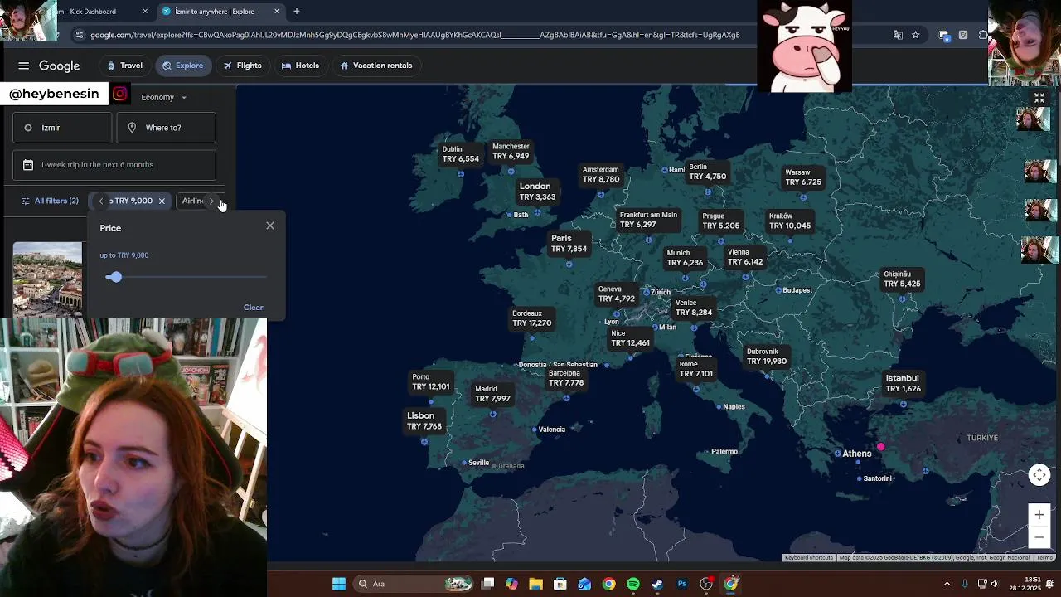The width and height of the screenshot is (1061, 597).
Task: Click the translate page icon in address bar
Action: (x=898, y=35)
